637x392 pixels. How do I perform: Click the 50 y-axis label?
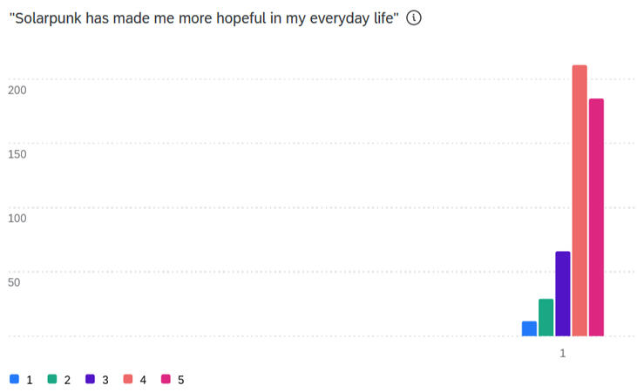coord(14,283)
